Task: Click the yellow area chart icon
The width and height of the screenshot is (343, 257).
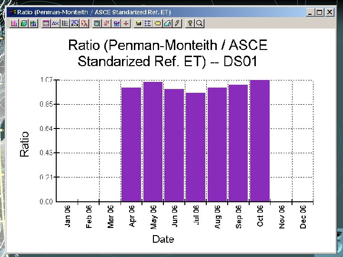Action: coord(139,23)
